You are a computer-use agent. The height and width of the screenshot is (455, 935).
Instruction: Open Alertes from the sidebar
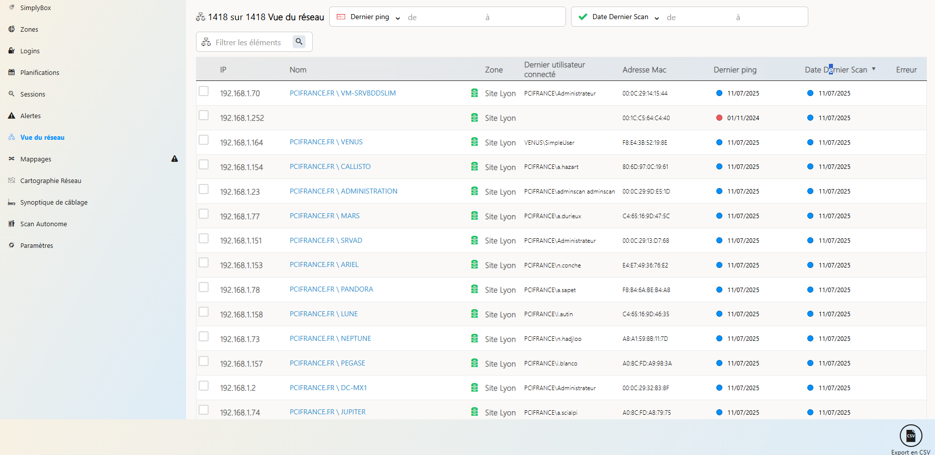(x=31, y=116)
